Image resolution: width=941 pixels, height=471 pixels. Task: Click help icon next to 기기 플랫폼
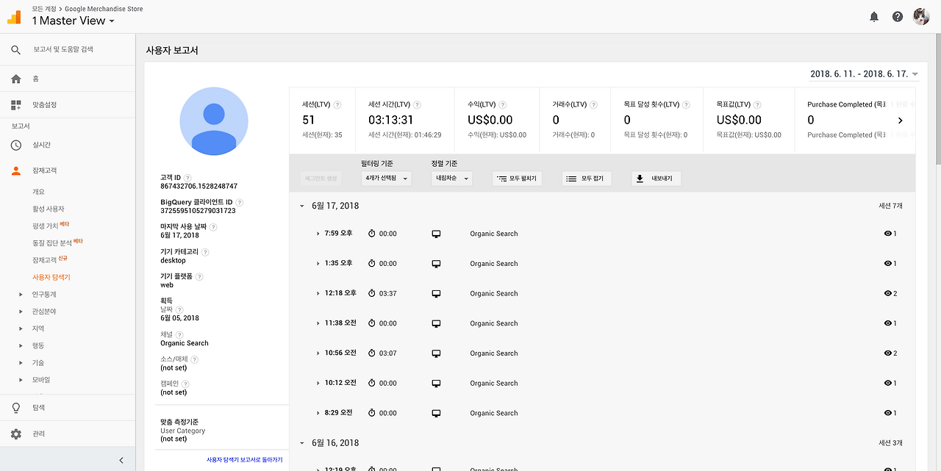pos(199,277)
